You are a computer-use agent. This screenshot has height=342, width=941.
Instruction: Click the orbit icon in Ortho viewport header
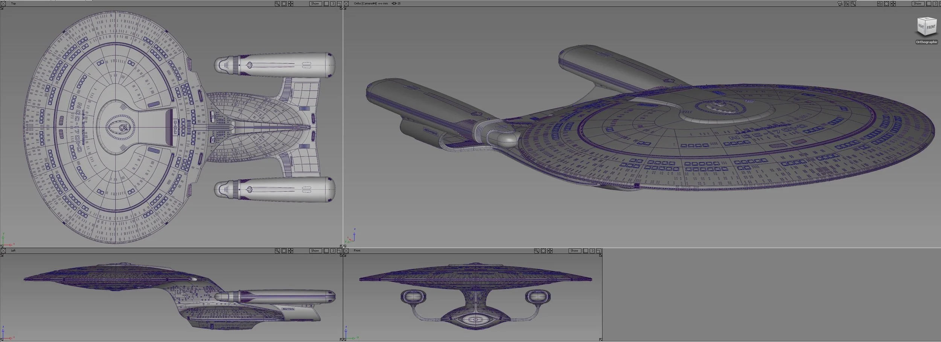click(880, 4)
